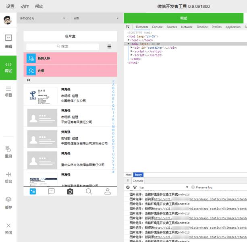Click the NORGIN business card thumbnail

coord(42,180)
